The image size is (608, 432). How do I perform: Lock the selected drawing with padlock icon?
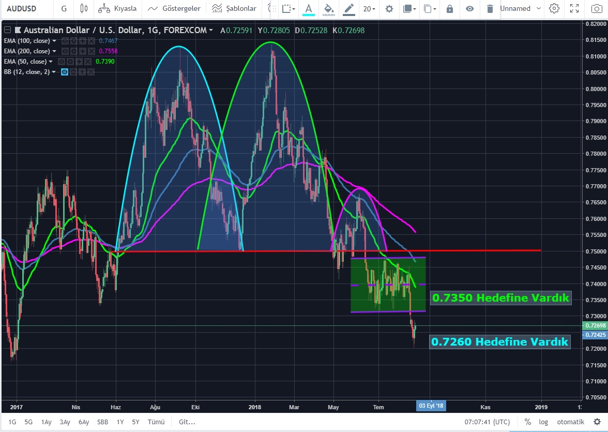pyautogui.click(x=449, y=9)
